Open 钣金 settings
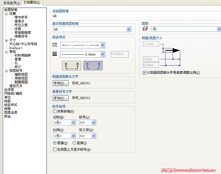 coord(7,116)
